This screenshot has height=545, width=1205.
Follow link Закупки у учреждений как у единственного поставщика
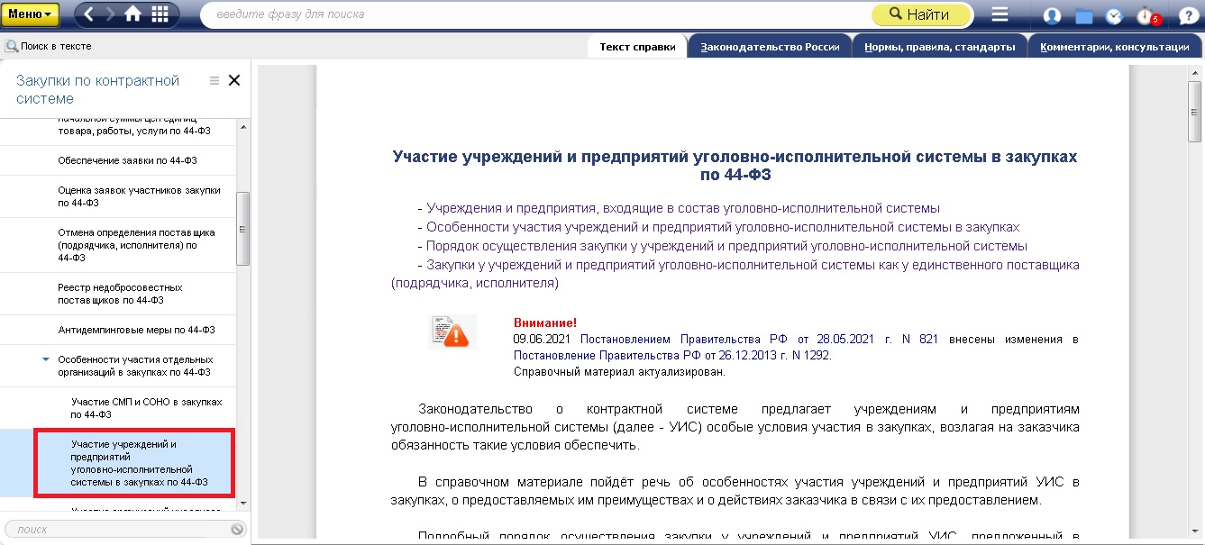point(735,274)
